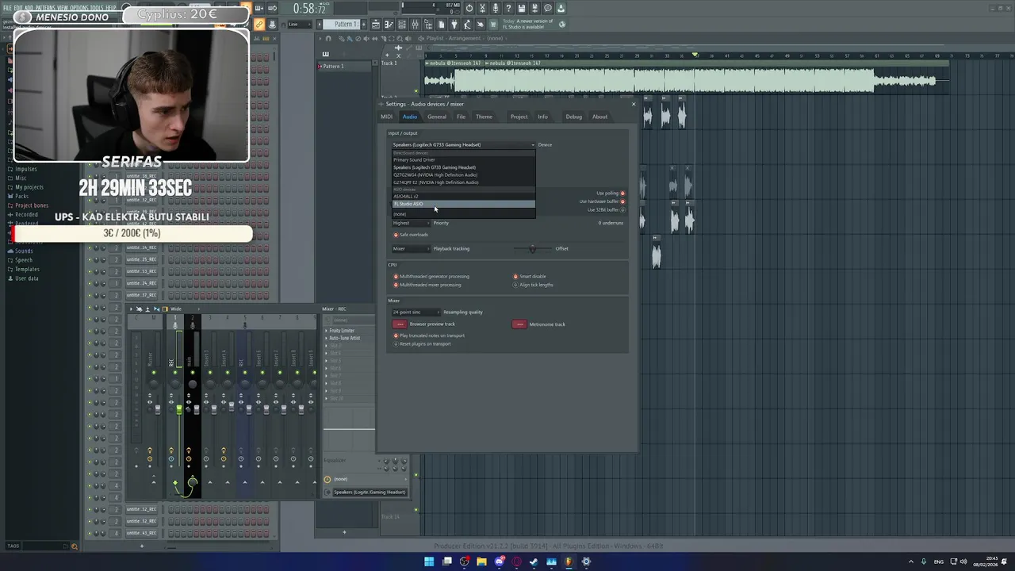Toggle Play truncated notes on transport
Image resolution: width=1015 pixels, height=571 pixels.
click(396, 335)
